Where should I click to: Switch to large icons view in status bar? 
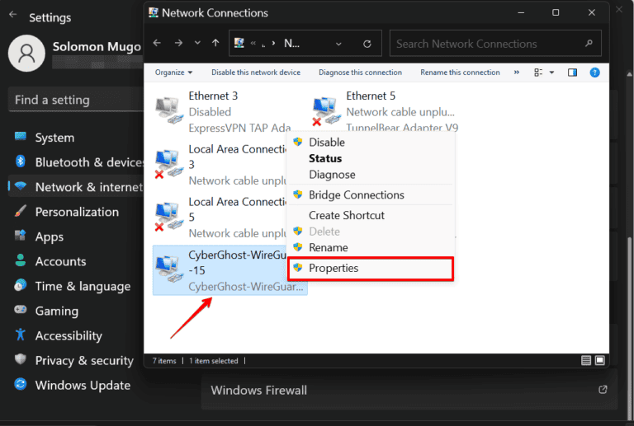[x=602, y=360]
